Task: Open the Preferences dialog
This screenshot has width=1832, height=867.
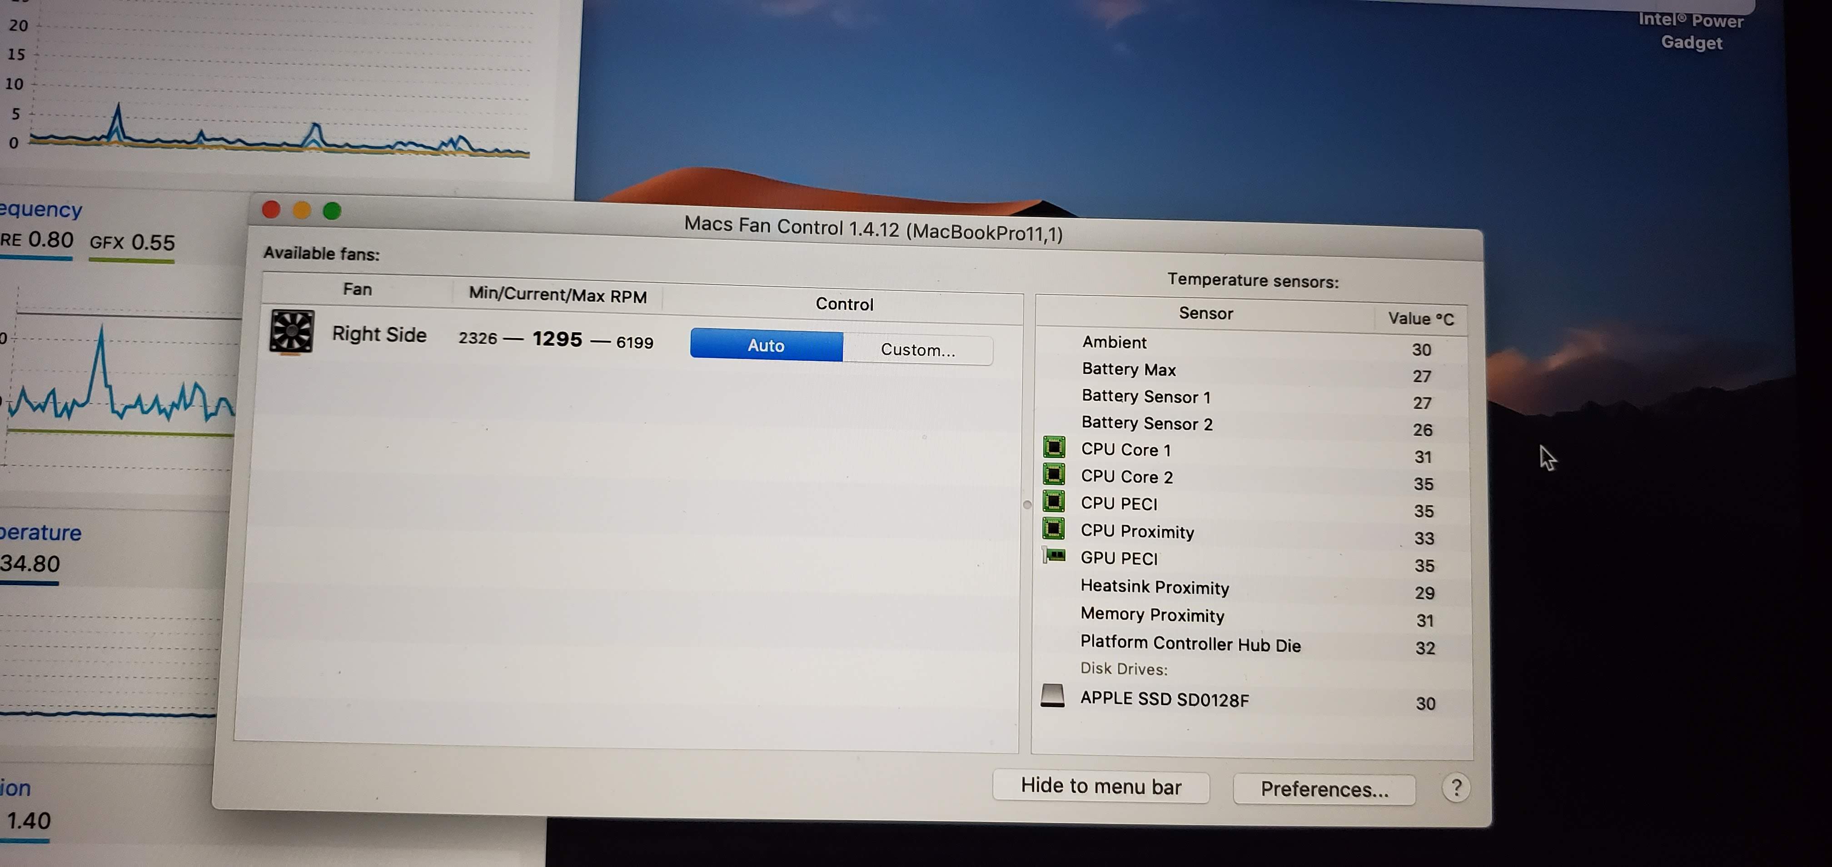Action: pos(1324,789)
